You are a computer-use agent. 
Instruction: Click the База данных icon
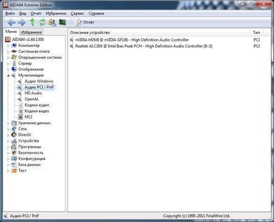point(14,165)
